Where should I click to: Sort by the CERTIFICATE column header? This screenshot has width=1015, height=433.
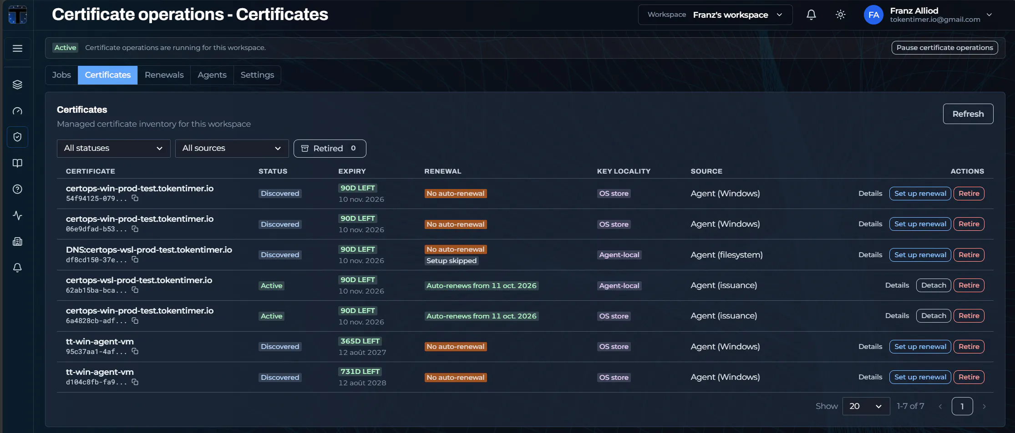[91, 171]
